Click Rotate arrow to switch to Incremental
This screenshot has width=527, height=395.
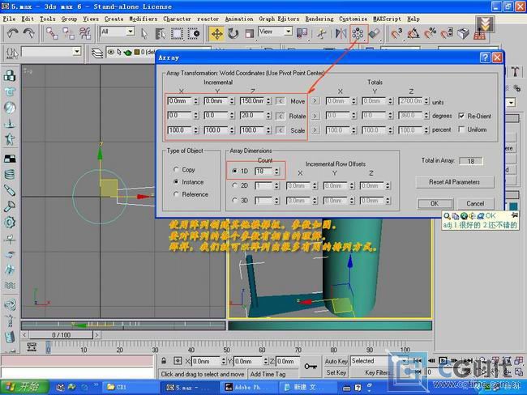[281, 116]
